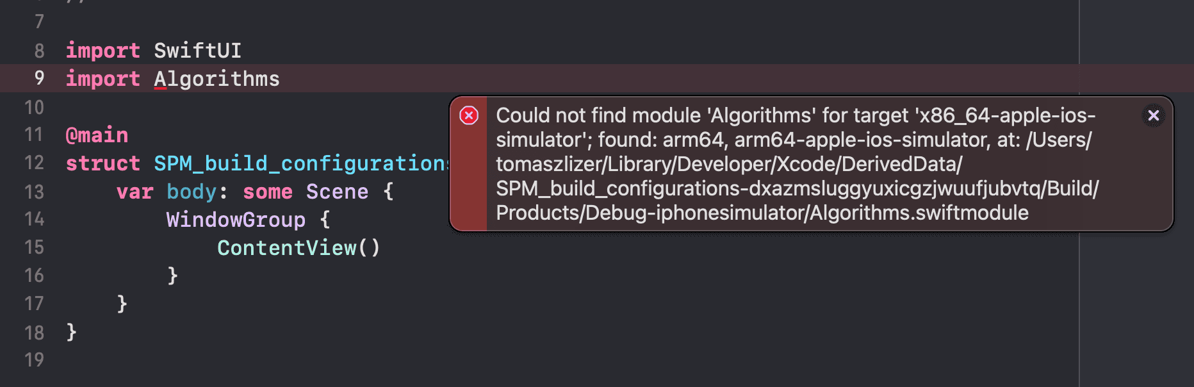This screenshot has height=387, width=1194.
Task: Click the struct keyword on line 12
Action: point(103,163)
